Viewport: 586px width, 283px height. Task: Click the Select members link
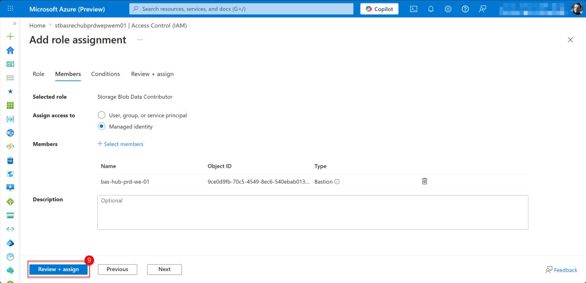[121, 144]
